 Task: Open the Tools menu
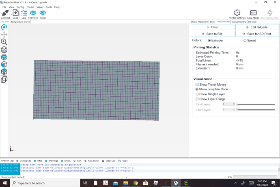(x=49, y=7)
